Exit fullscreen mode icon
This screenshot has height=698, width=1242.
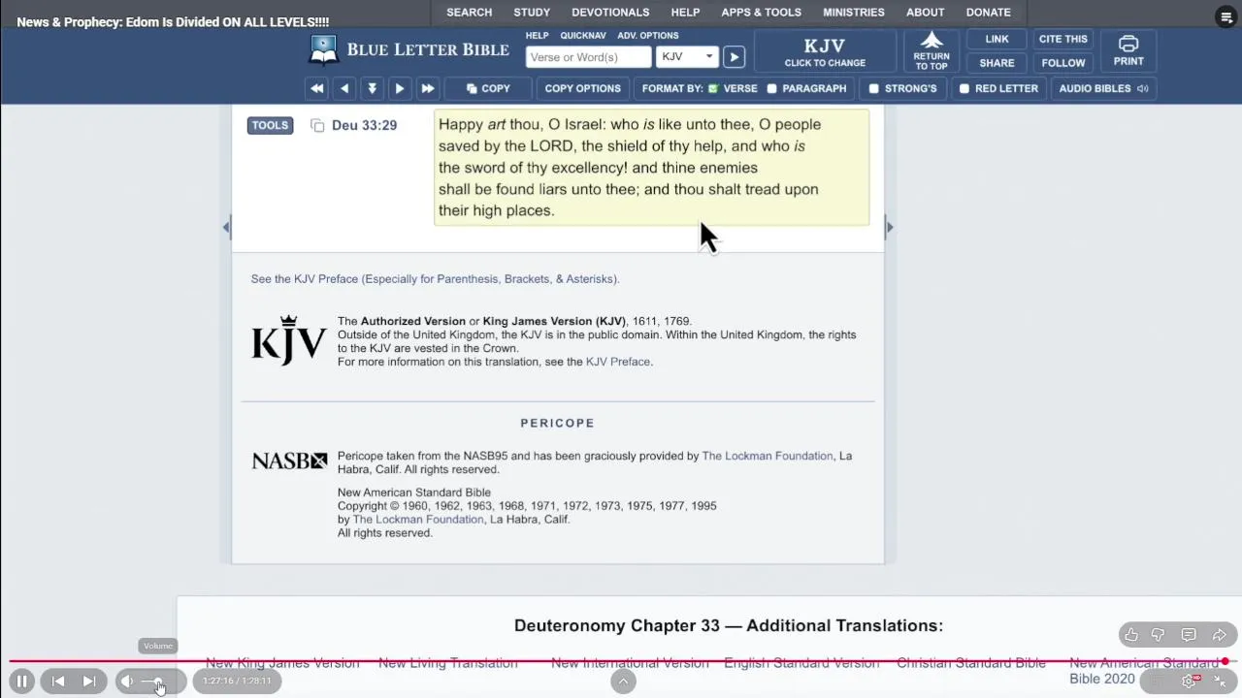(x=1220, y=681)
